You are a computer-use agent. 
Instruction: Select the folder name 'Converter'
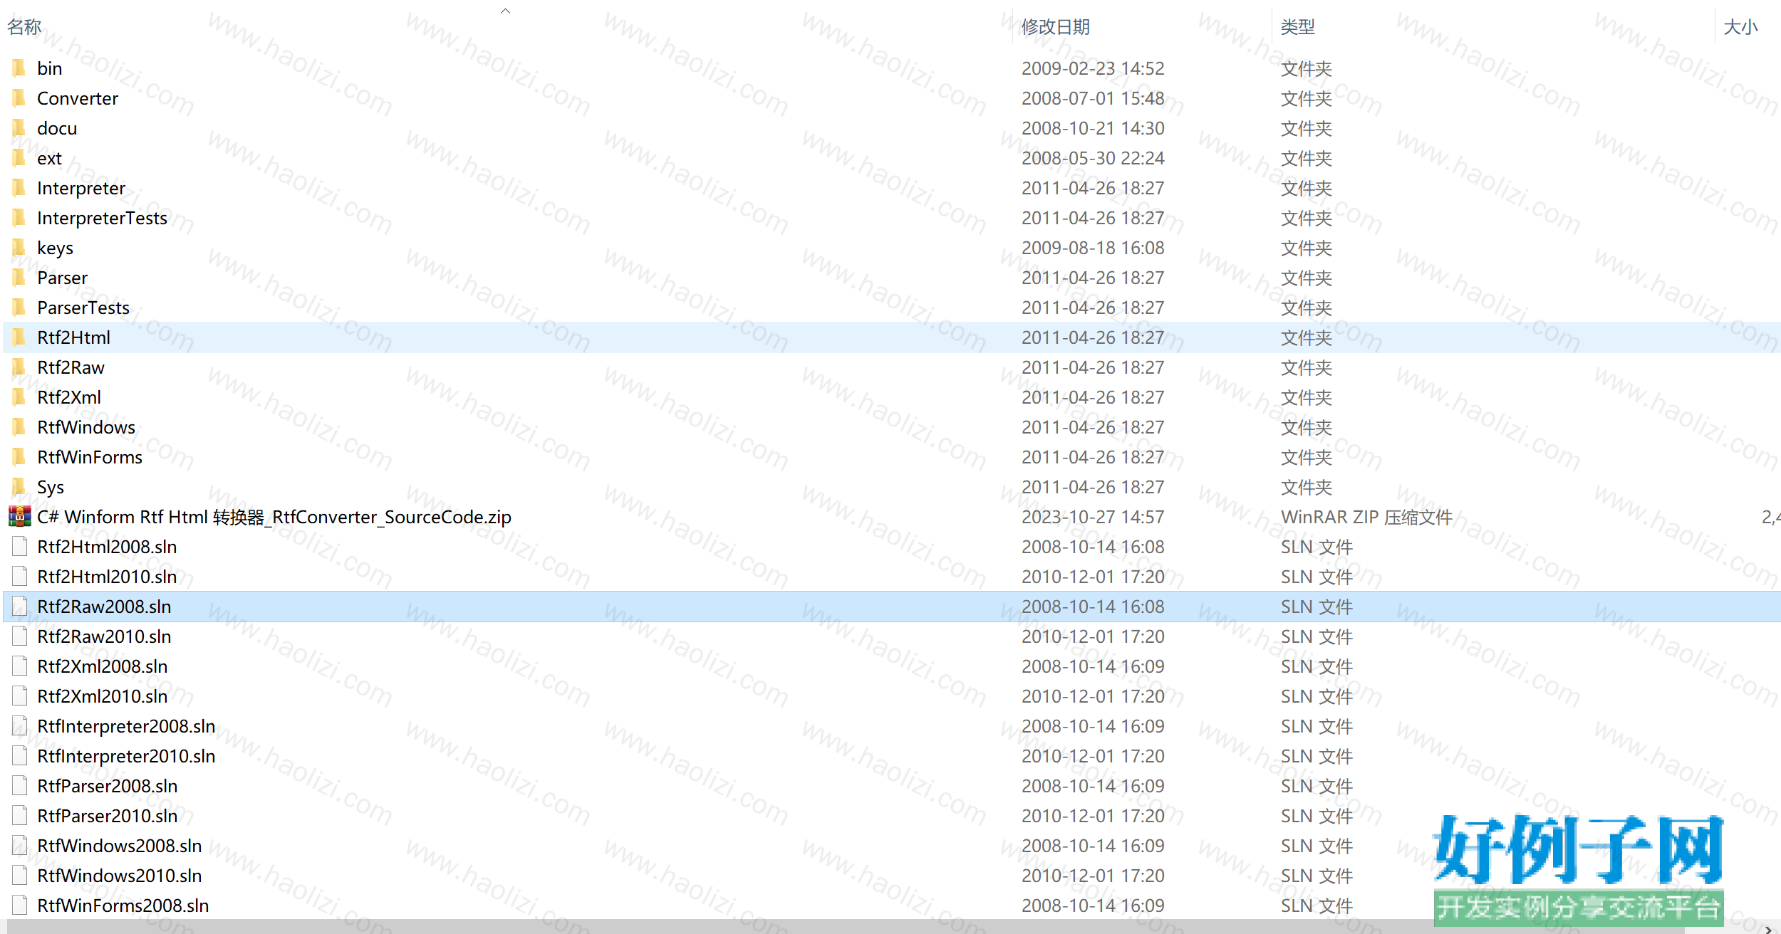(x=78, y=98)
